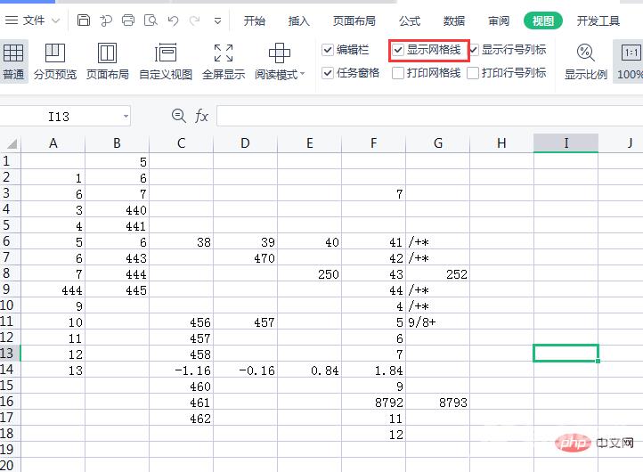Click the undo arrow icon
The height and width of the screenshot is (472, 643).
[173, 20]
